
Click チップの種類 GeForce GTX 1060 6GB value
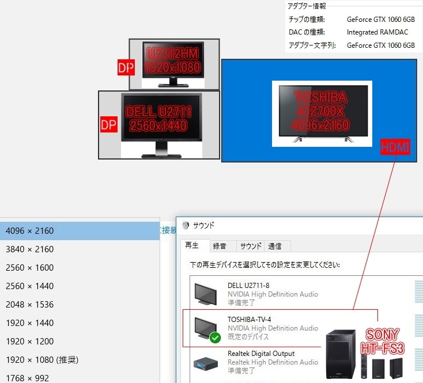coord(381,20)
